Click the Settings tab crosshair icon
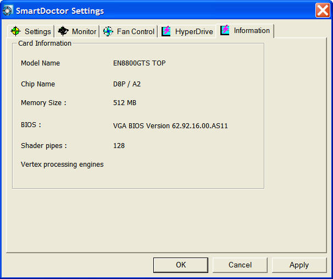The width and height of the screenshot is (333, 279). pyautogui.click(x=16, y=31)
